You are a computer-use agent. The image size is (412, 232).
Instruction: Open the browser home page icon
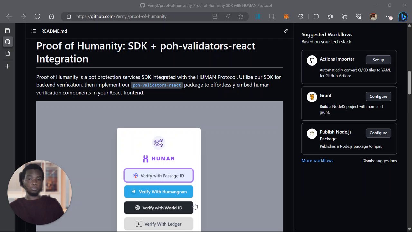pos(51,16)
